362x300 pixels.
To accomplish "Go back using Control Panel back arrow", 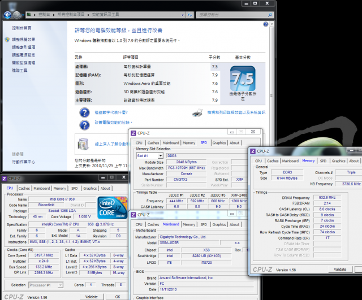I will [x=7, y=15].
